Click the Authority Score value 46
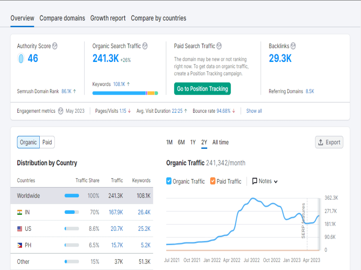Image resolution: width=361 pixels, height=270 pixels. click(33, 58)
